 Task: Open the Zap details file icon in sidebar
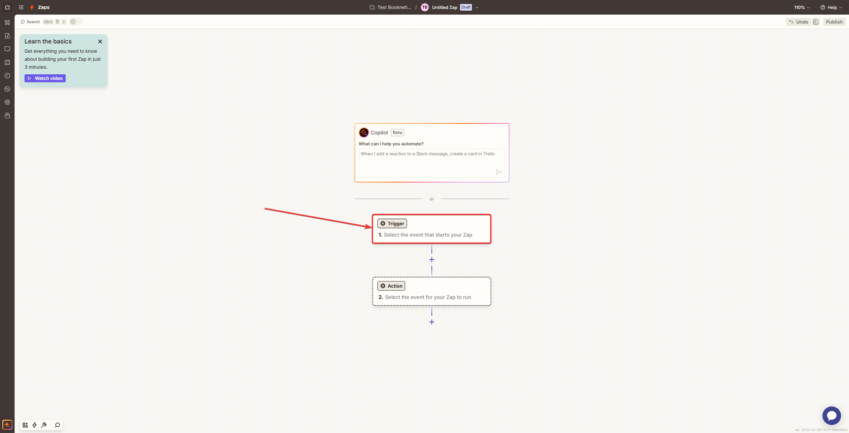(x=7, y=36)
